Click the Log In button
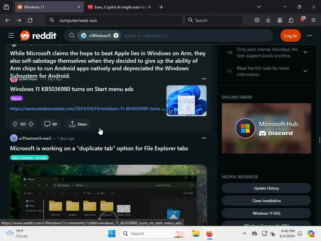The width and height of the screenshot is (321, 241). pos(291,36)
